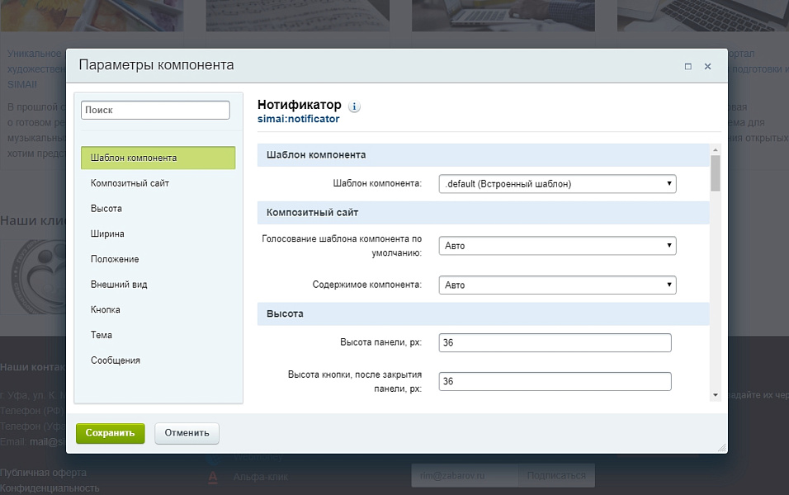This screenshot has width=789, height=495.
Task: Focus the Поиск search field
Action: 155,110
